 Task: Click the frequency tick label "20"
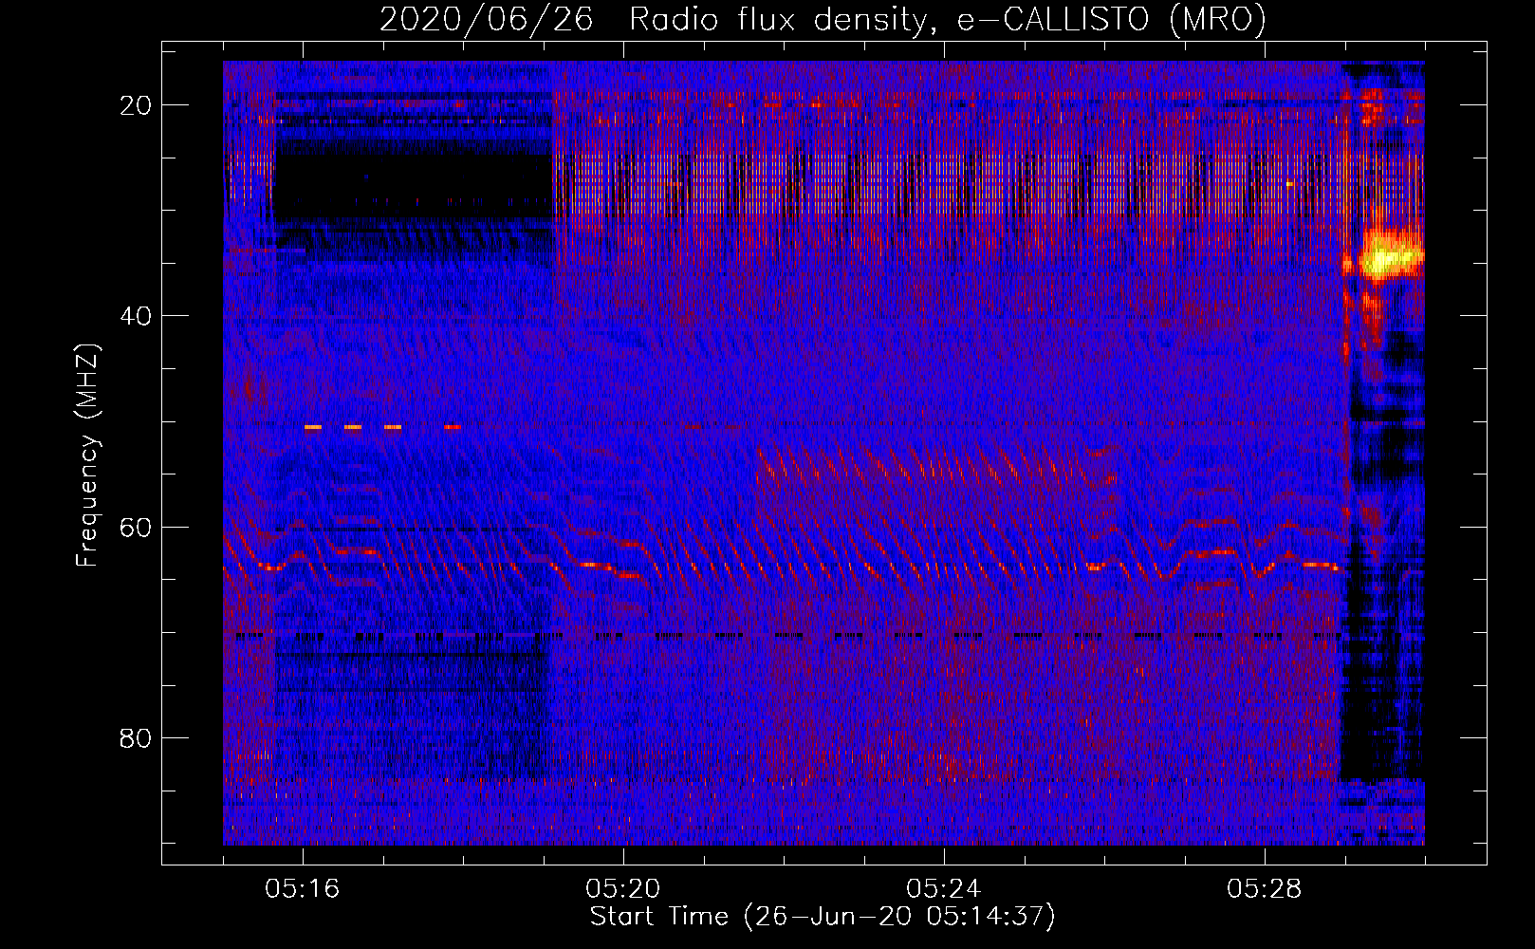[x=137, y=105]
